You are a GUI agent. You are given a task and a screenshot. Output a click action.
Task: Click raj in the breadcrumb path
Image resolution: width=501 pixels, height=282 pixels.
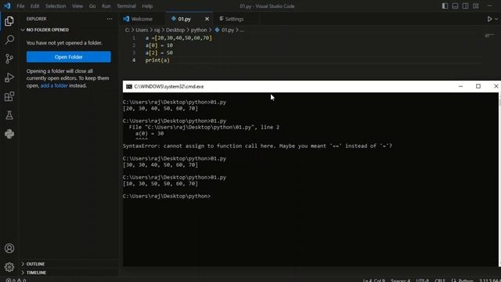pos(157,30)
